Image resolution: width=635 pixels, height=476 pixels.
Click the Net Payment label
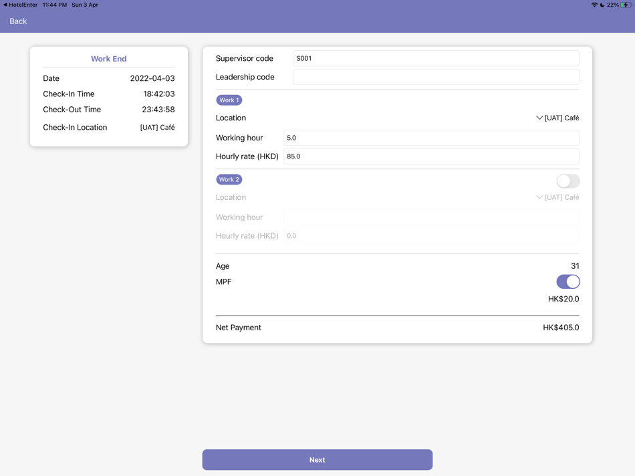pyautogui.click(x=239, y=328)
